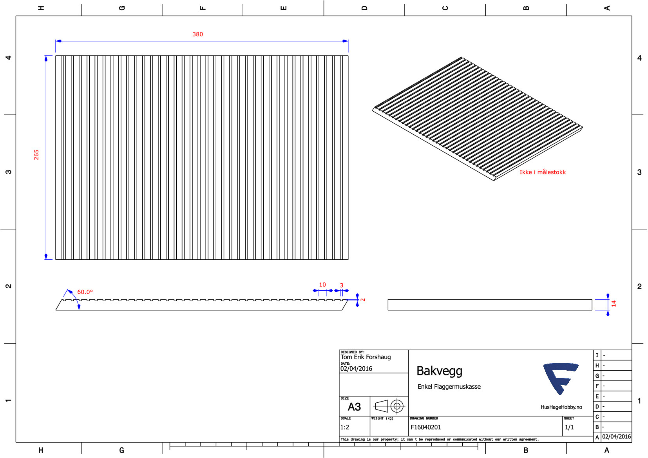Click revision row 'B' in the revision table
The width and height of the screenshot is (648, 458).
(x=613, y=427)
